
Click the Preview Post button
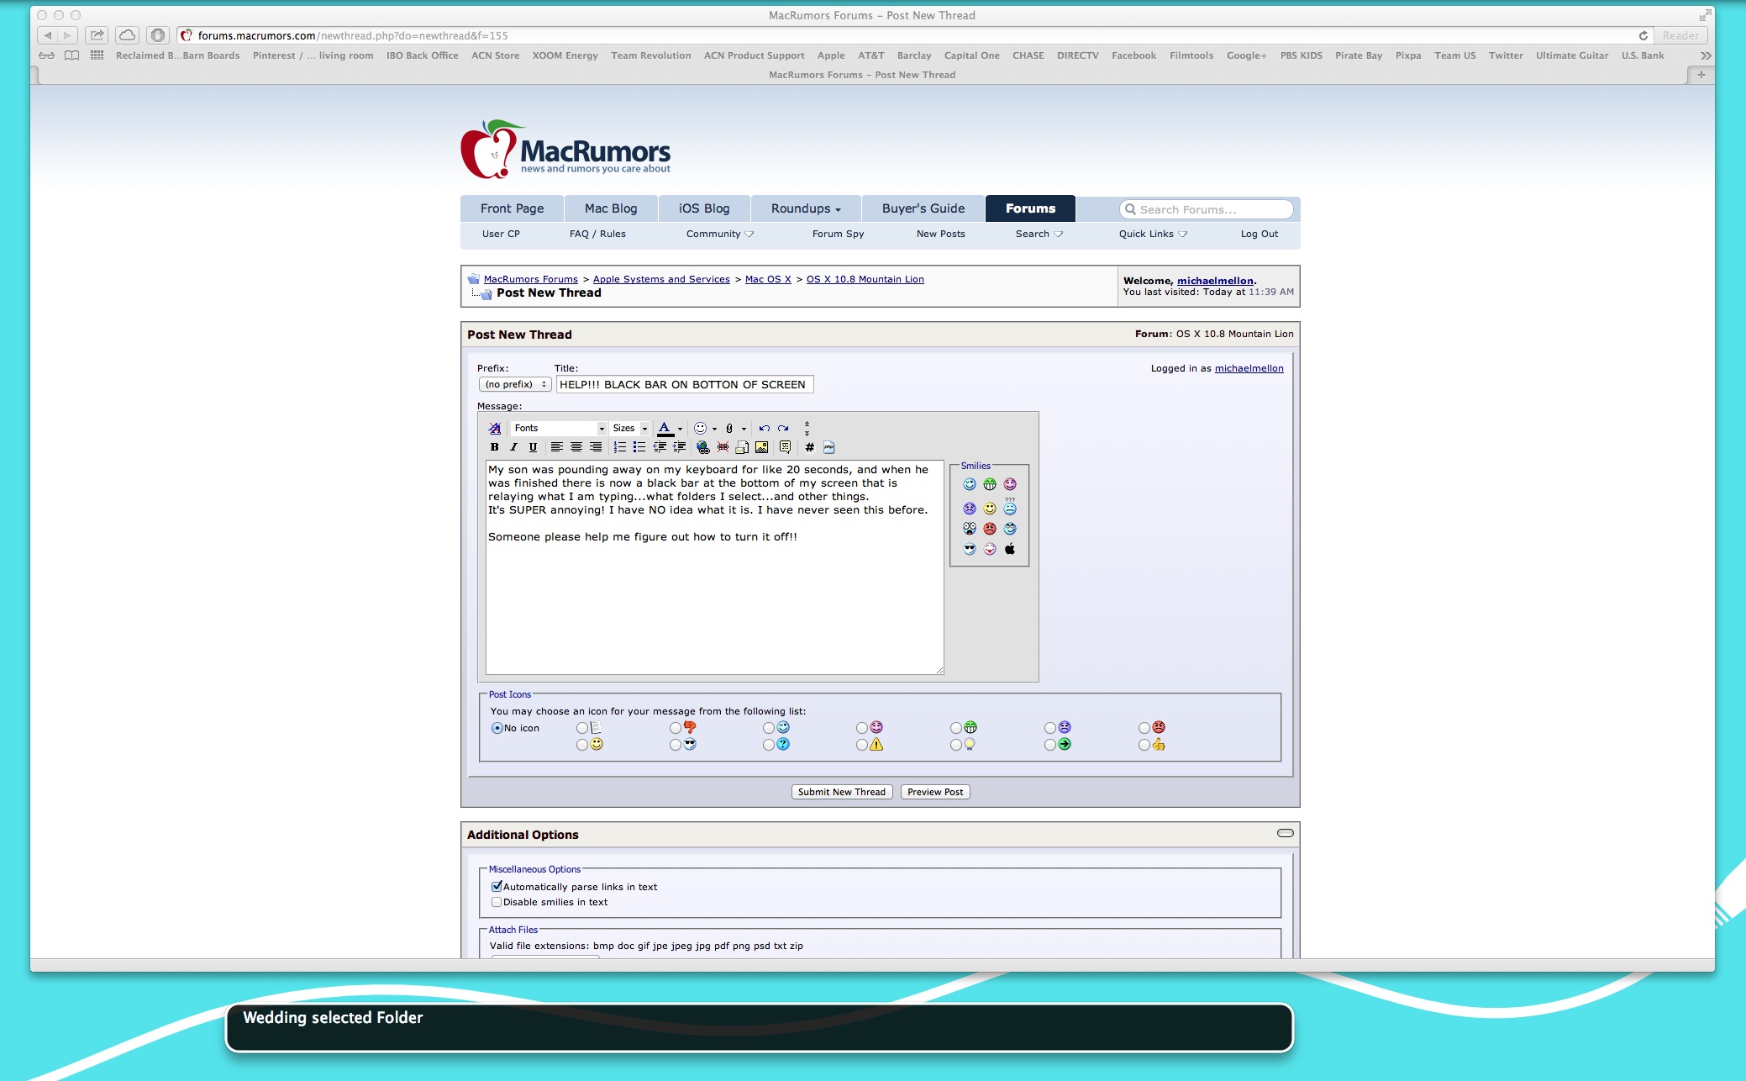935,792
